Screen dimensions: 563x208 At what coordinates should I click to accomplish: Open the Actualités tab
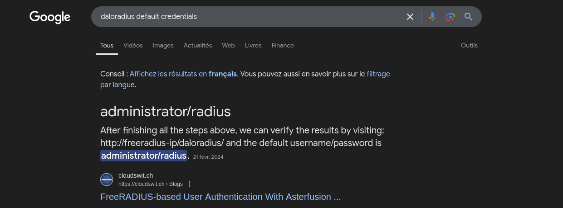198,45
